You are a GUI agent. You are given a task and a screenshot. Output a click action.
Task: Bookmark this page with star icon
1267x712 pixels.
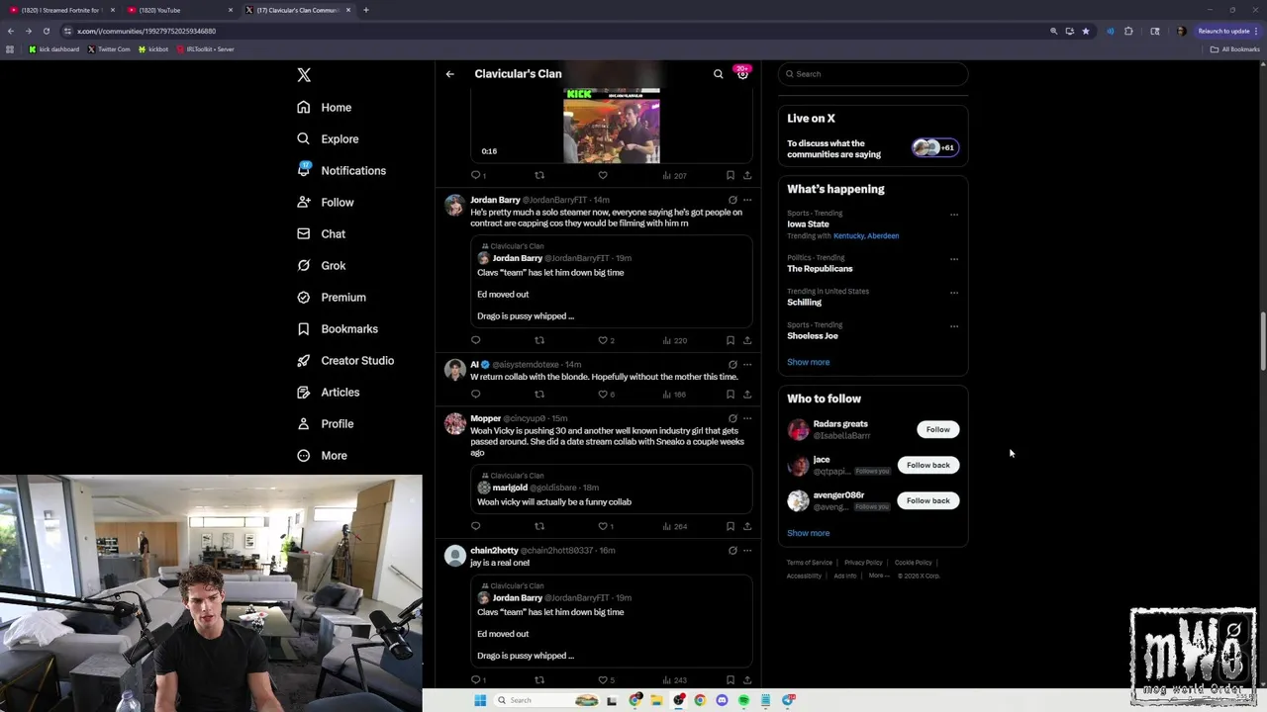1086,31
